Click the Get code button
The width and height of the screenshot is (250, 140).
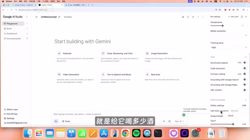(x=233, y=17)
